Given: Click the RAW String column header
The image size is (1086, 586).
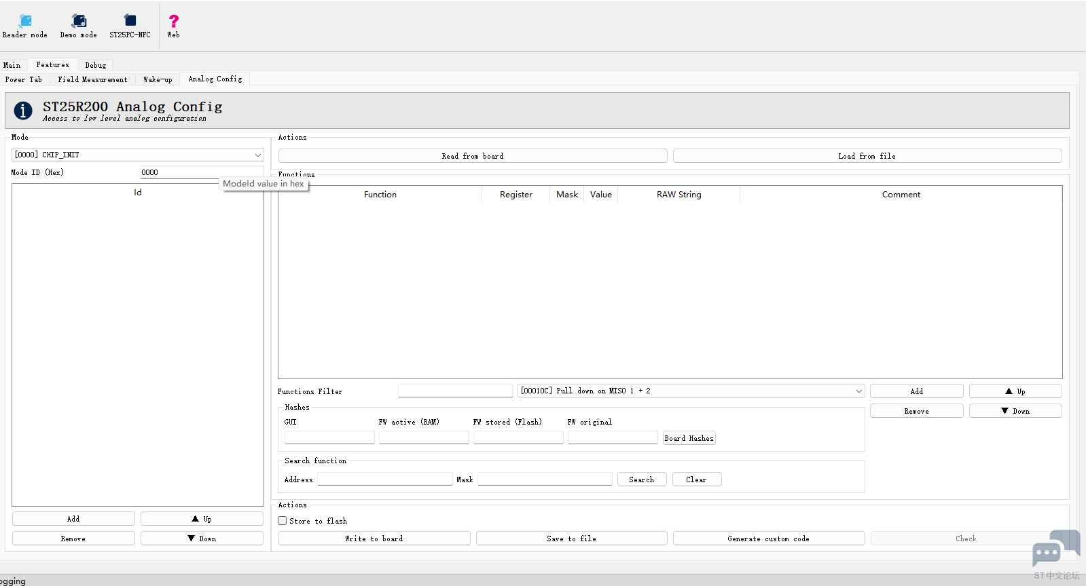Looking at the screenshot, I should 679,195.
